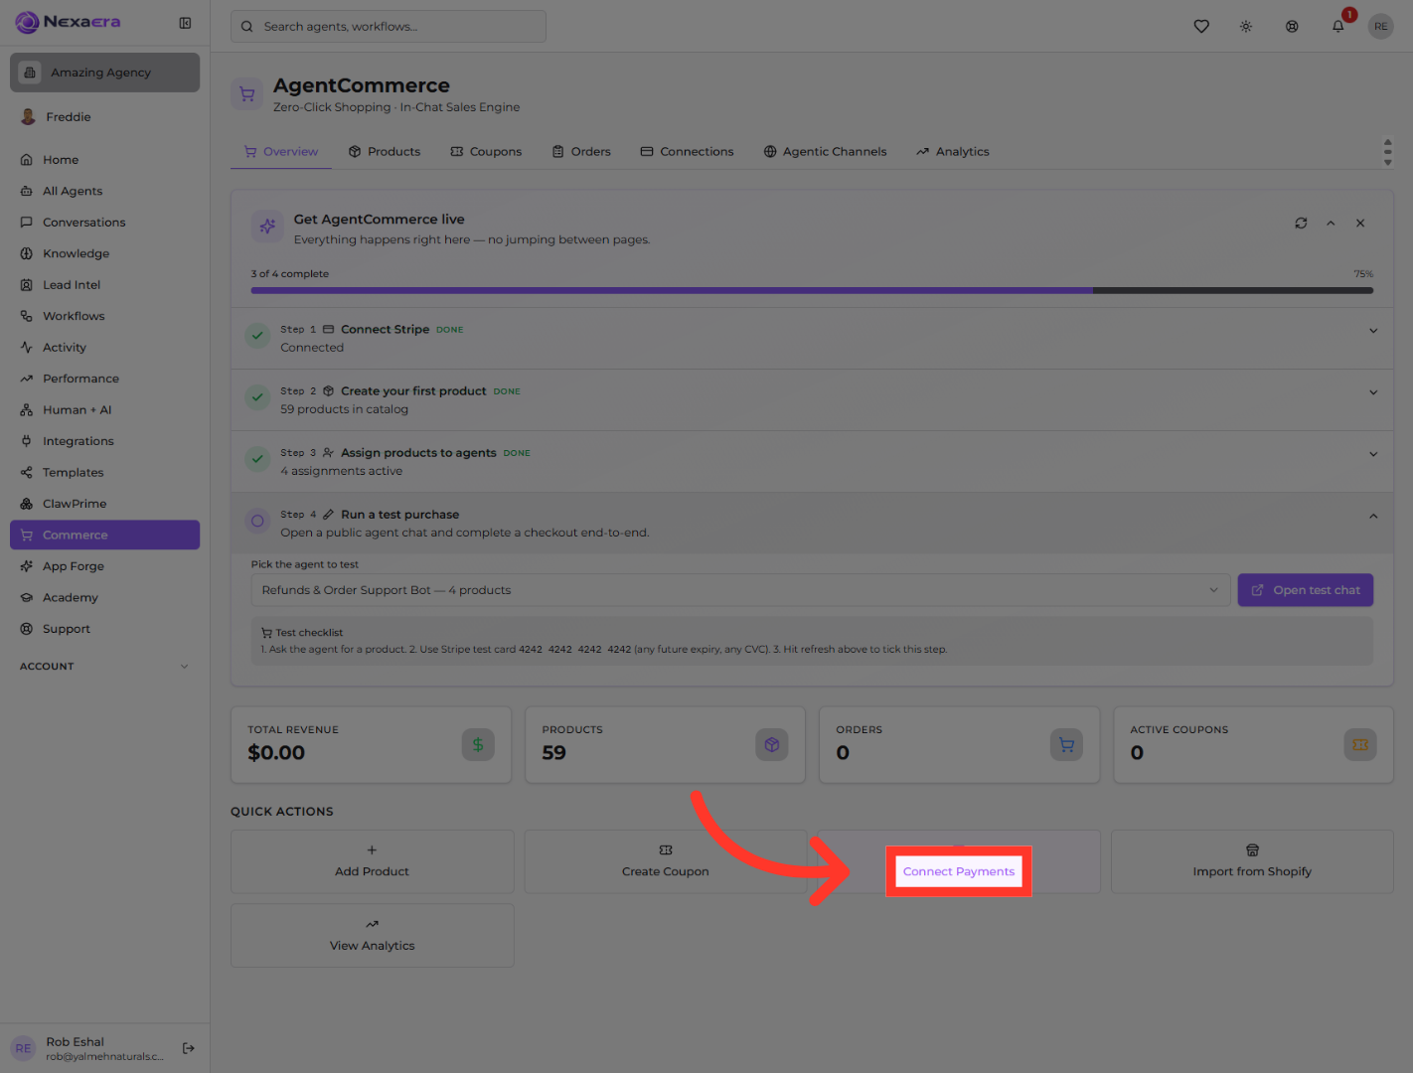
Task: Switch to the Agentic Channels tab
Action: pyautogui.click(x=825, y=152)
